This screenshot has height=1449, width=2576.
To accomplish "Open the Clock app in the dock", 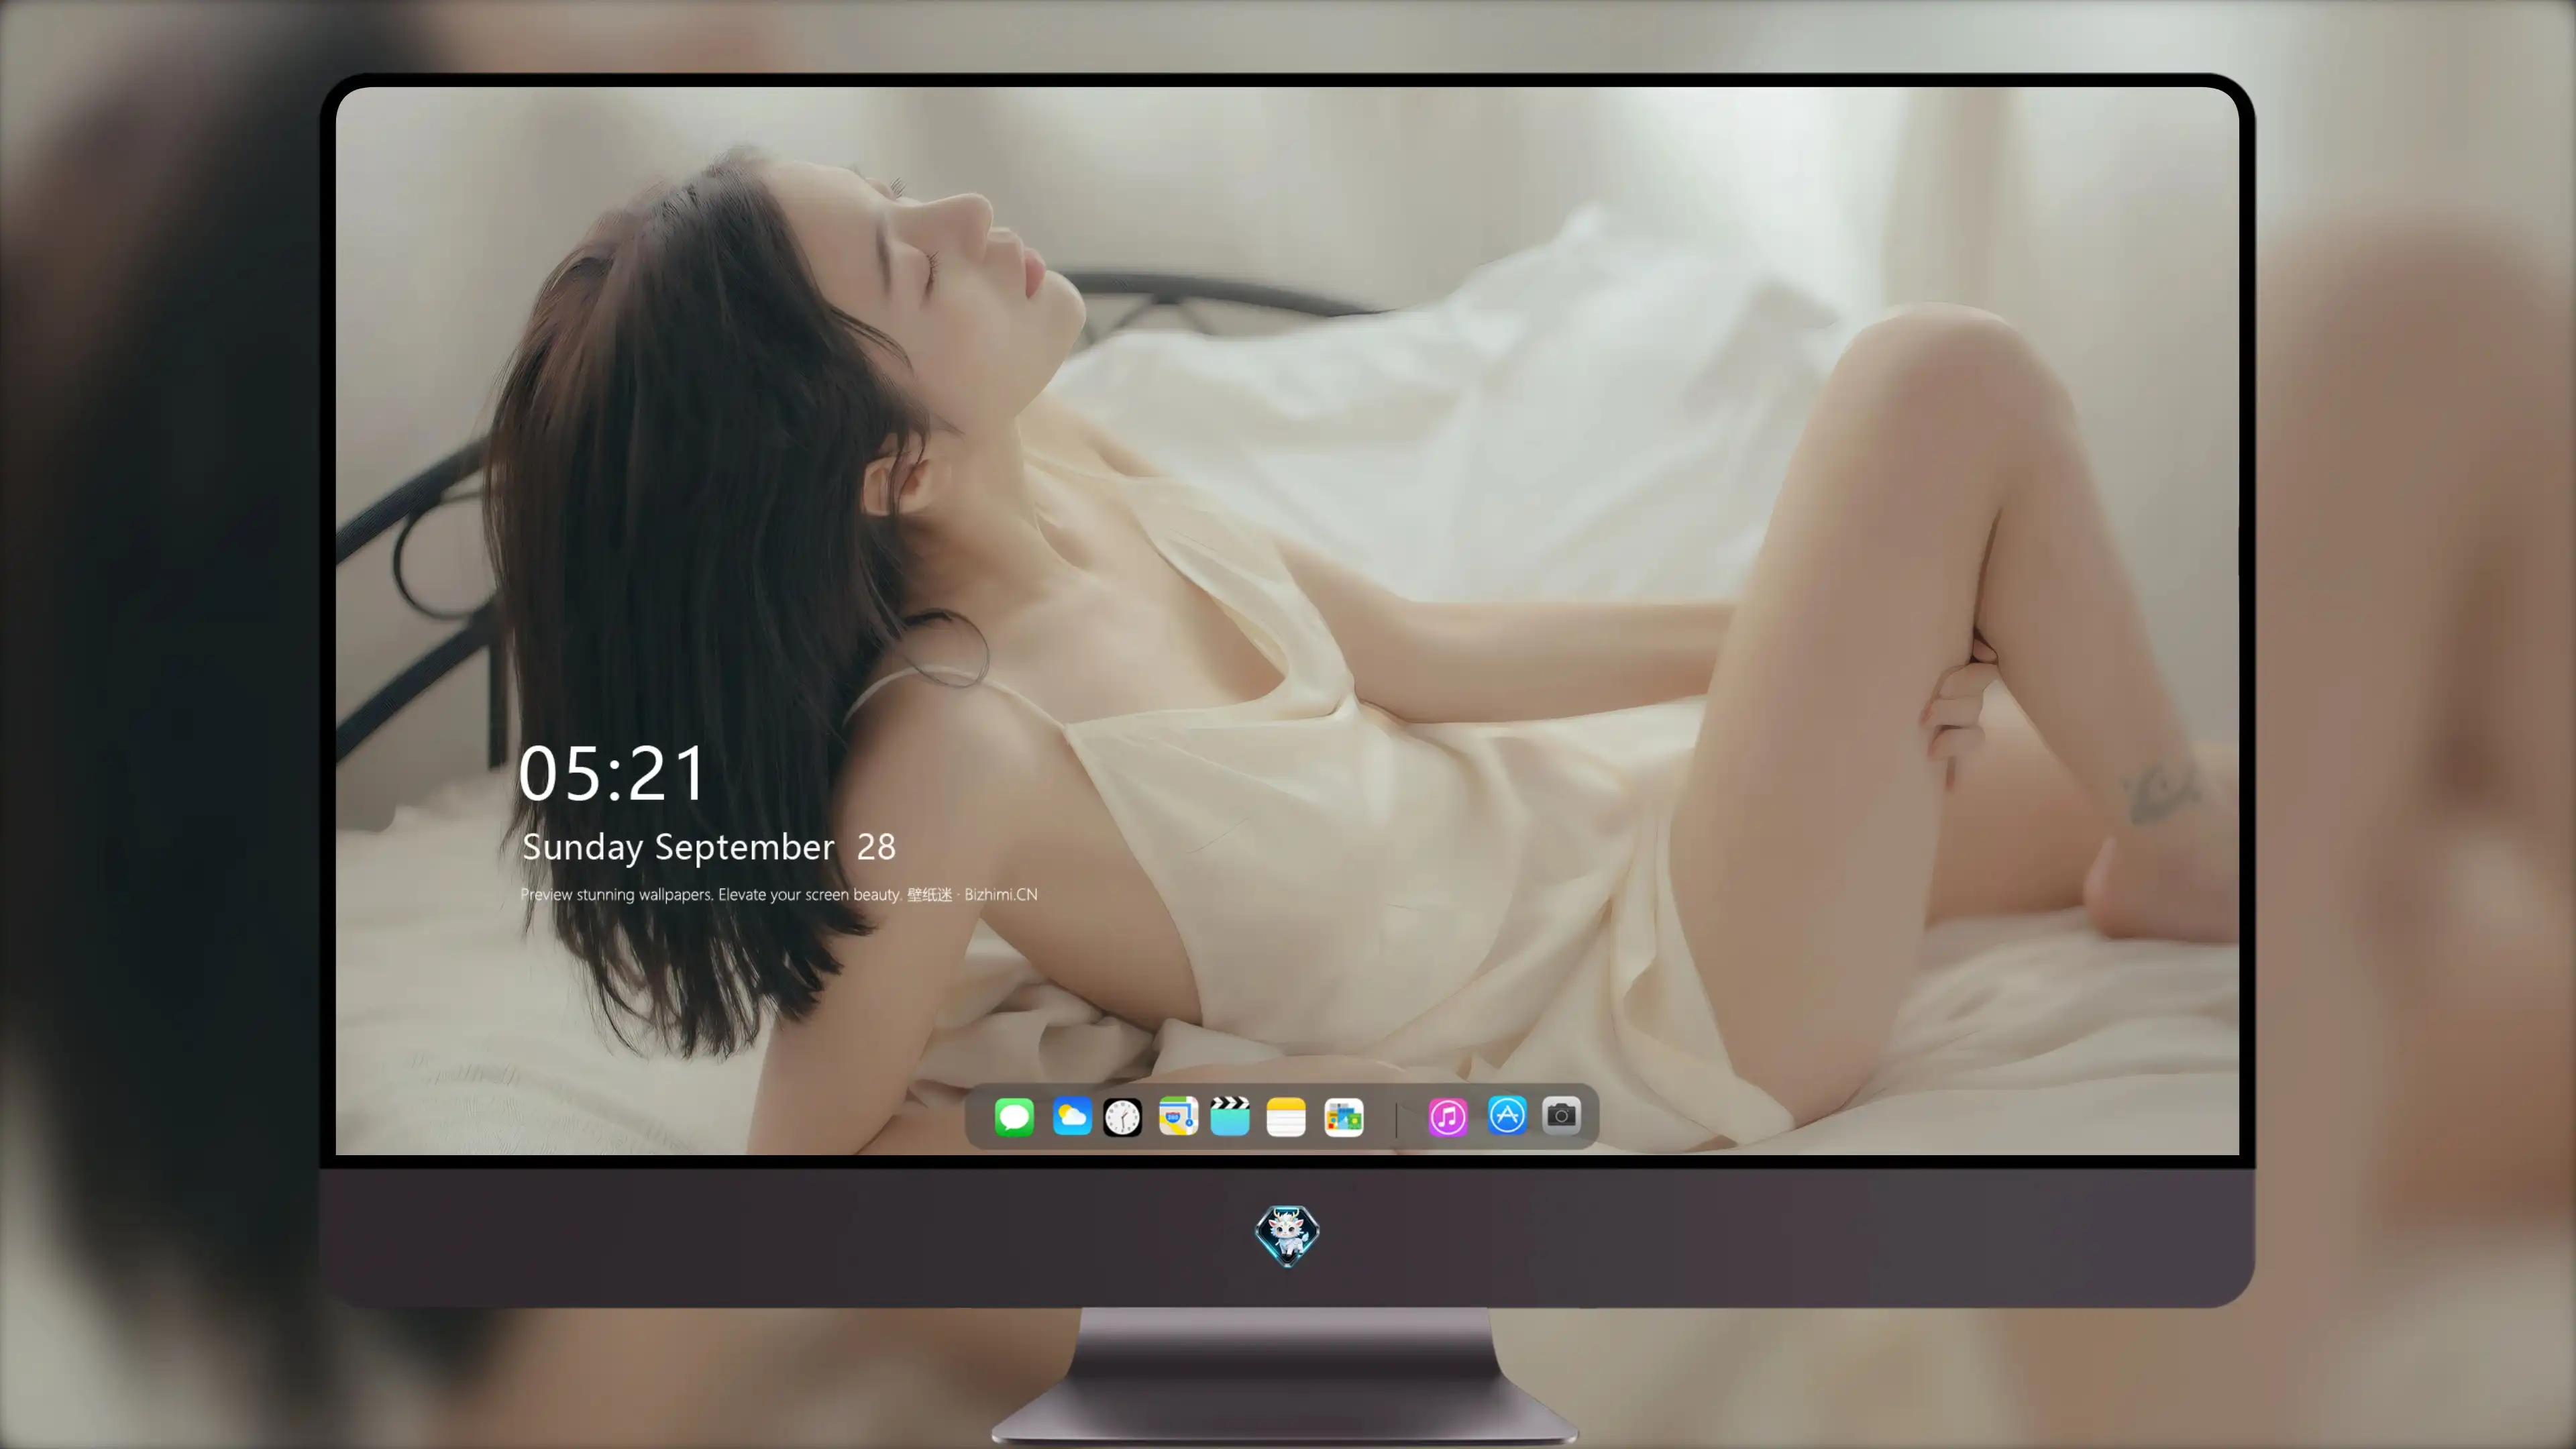I will 1122,1117.
